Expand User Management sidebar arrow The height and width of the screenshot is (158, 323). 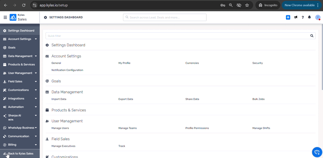(x=36, y=73)
